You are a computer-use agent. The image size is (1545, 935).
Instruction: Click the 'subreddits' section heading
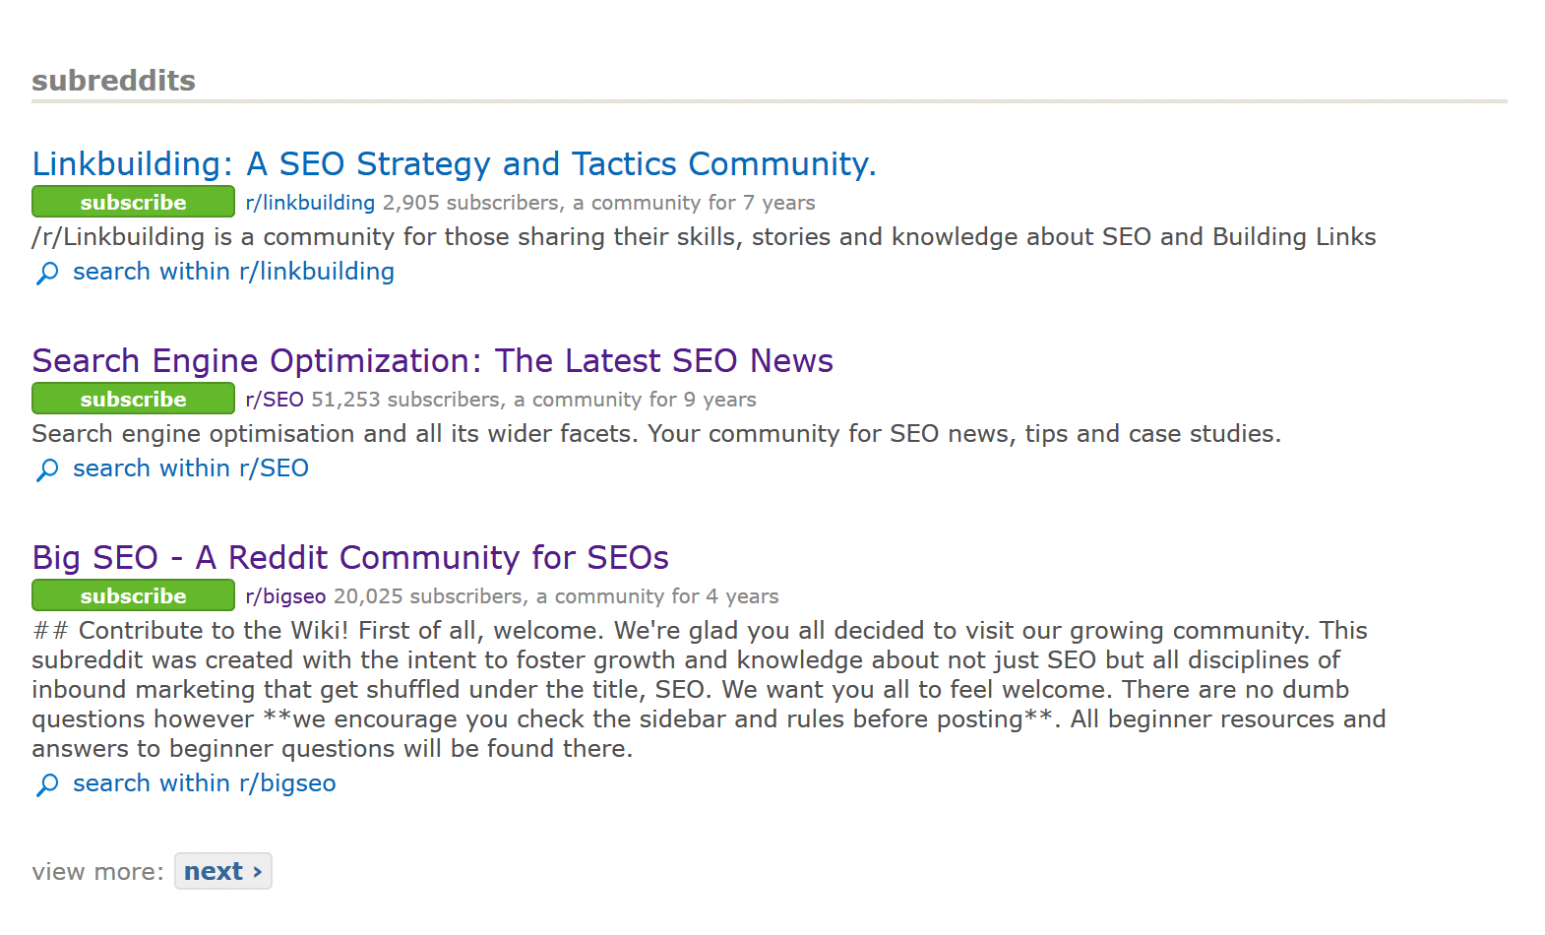(113, 81)
